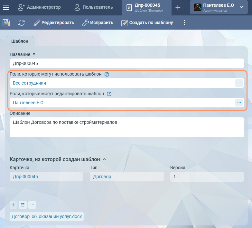This screenshot has height=228, width=252.
Task: Click the Создать по шаблону button
Action: pyautogui.click(x=147, y=23)
